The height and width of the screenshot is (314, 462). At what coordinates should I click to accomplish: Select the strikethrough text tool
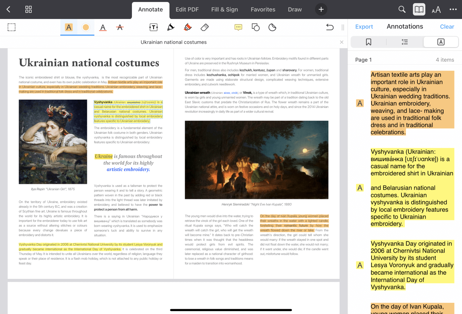(120, 27)
